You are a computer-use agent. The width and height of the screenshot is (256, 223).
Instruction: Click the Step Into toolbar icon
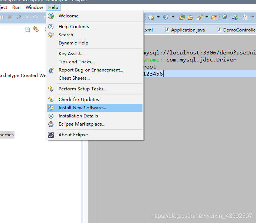click(27, 17)
